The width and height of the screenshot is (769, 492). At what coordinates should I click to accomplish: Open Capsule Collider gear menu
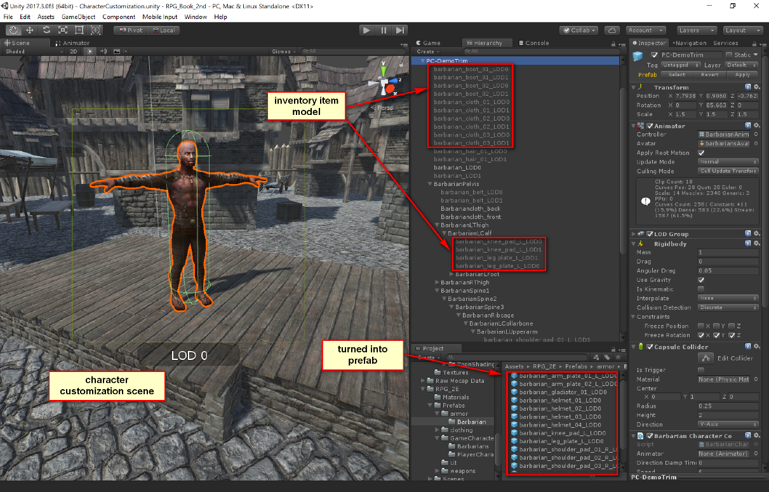[x=756, y=347]
